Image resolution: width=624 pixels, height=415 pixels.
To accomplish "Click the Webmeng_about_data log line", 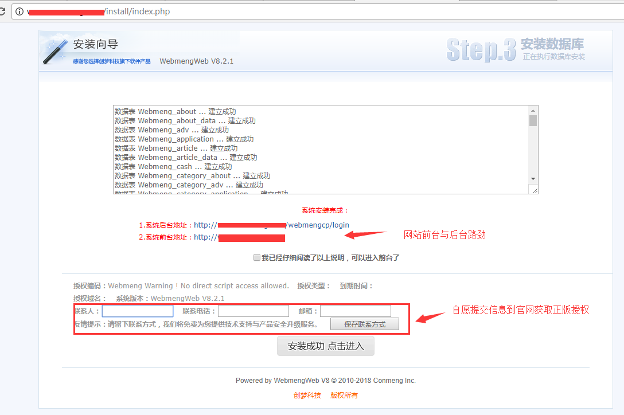I will [x=185, y=120].
